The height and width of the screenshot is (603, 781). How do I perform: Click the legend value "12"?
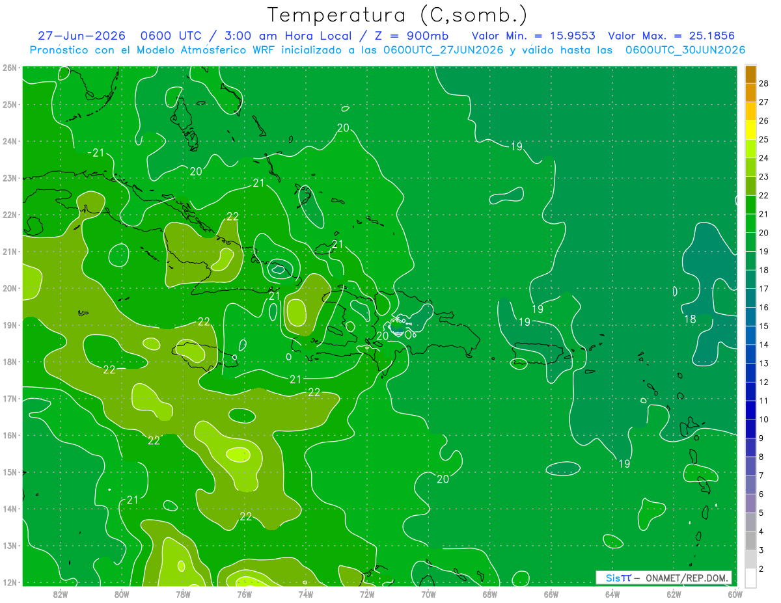point(764,382)
